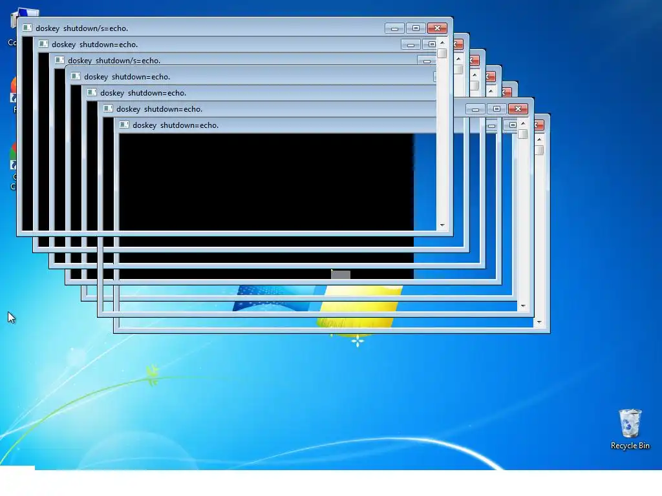Close the uppermost 'doskey shutdown/s=echo.' window

click(438, 28)
